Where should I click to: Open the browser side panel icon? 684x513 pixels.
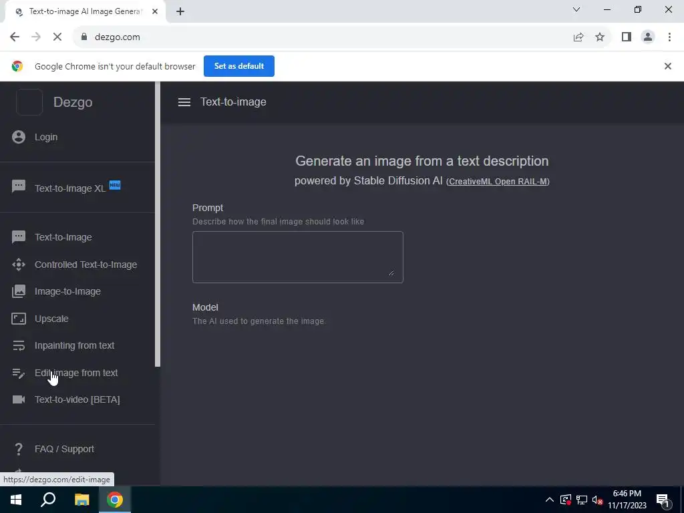(627, 37)
